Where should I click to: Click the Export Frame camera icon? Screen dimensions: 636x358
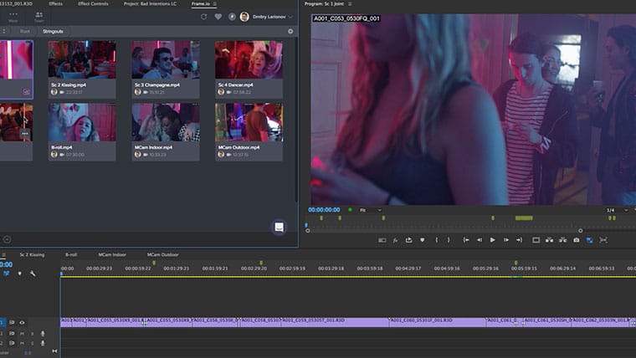point(576,240)
